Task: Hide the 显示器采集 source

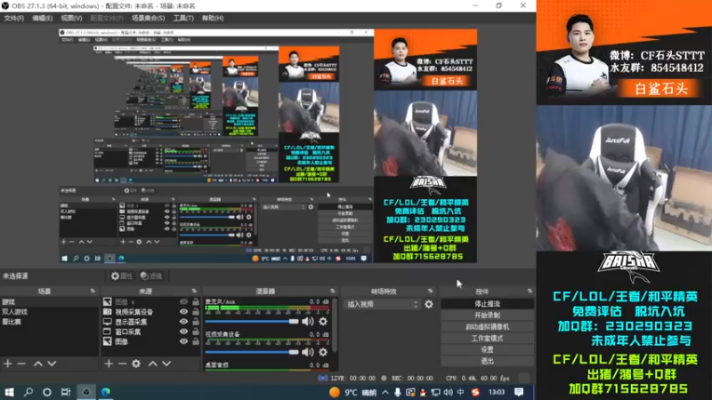Action: [x=183, y=322]
